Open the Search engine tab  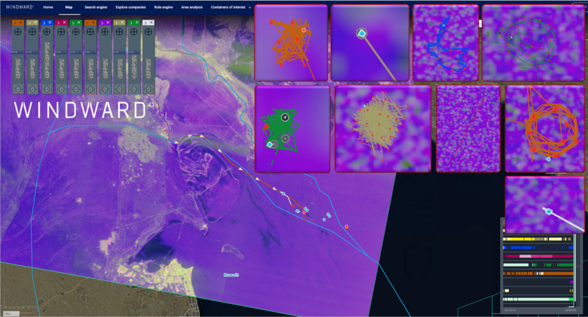pyautogui.click(x=96, y=7)
